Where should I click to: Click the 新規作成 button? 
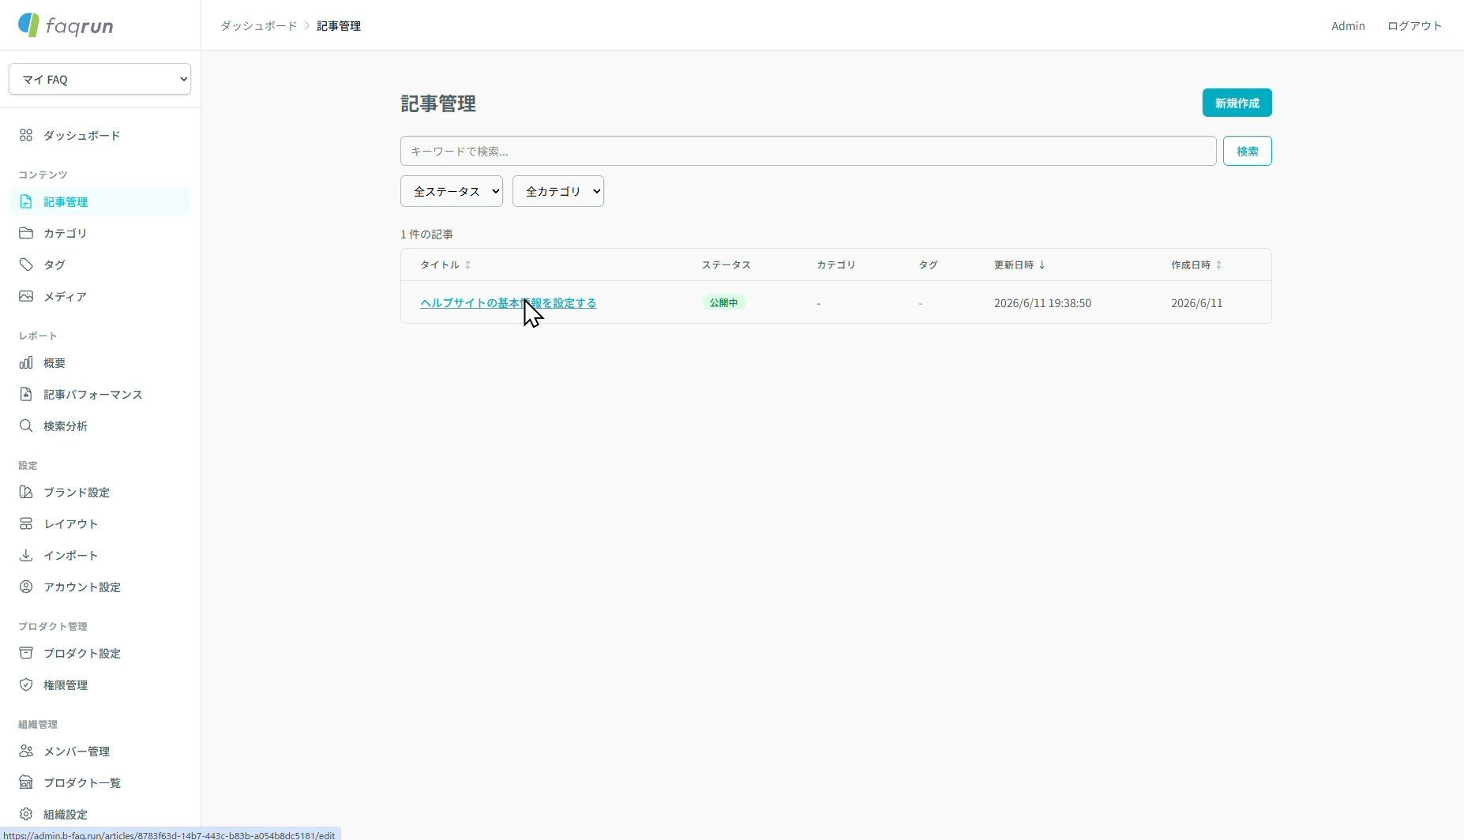[x=1237, y=103]
